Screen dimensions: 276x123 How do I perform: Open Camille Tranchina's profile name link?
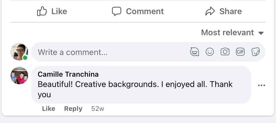coord(68,74)
